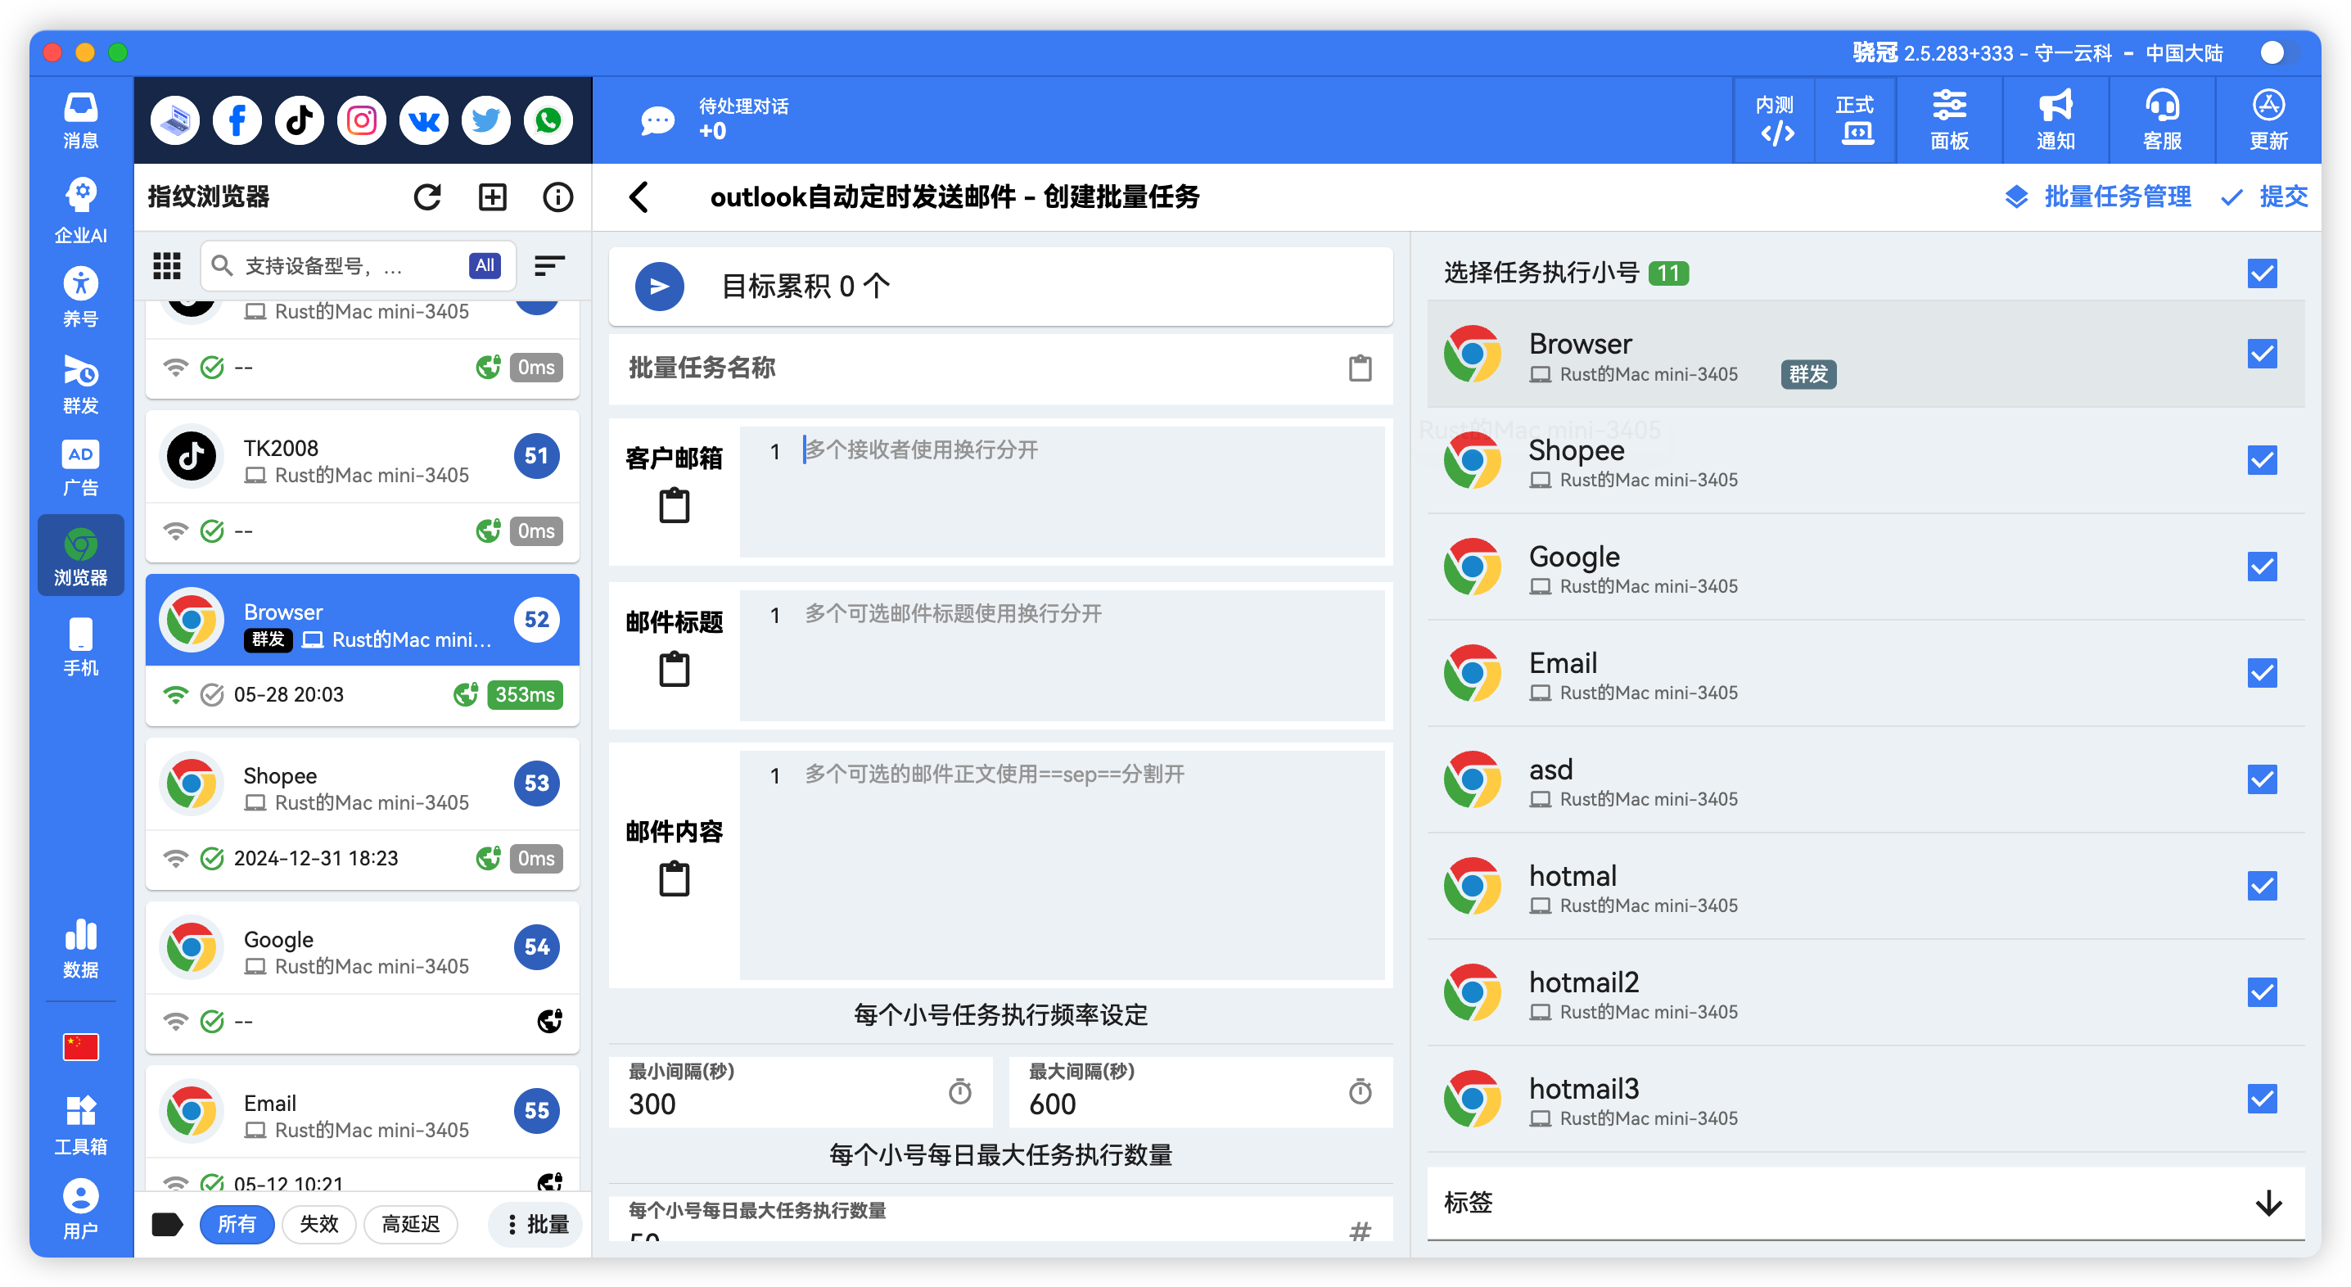Click the 提交 submit button
This screenshot has width=2351, height=1287.
click(2265, 196)
